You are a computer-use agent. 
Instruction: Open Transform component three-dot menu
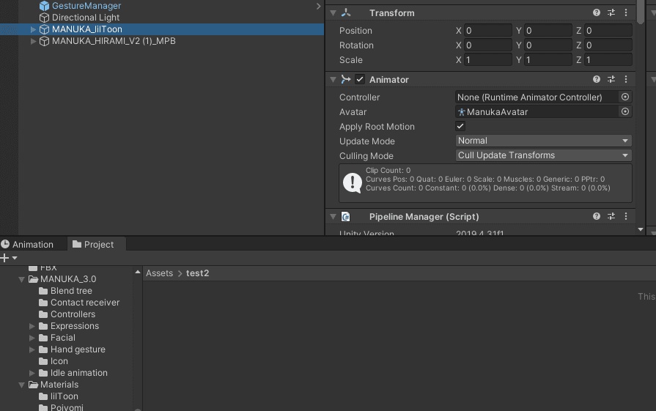point(626,12)
